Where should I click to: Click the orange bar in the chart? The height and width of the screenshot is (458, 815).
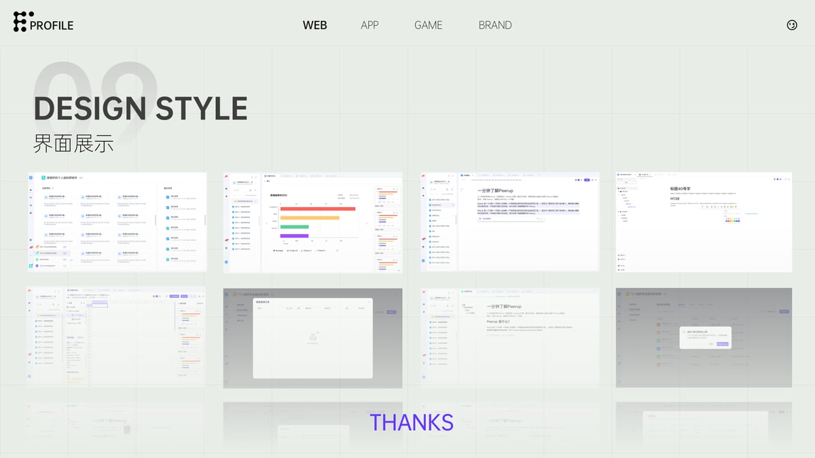click(310, 218)
